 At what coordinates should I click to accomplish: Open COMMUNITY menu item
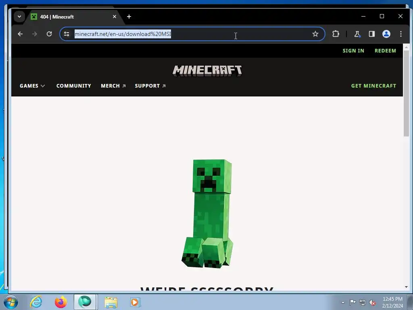pos(74,86)
